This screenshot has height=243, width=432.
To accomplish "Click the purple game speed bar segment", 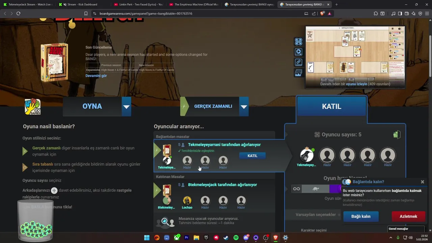I will (x=335, y=189).
